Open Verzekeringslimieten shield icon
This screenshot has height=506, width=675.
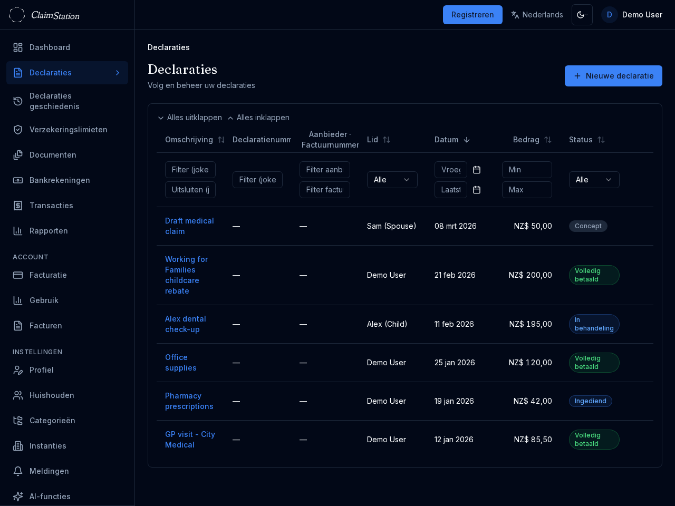pos(18,130)
